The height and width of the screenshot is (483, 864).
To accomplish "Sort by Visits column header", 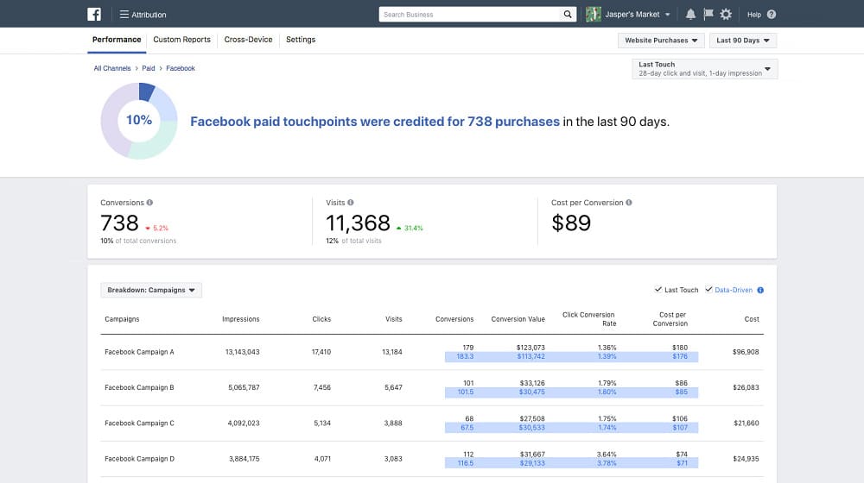I will (393, 319).
